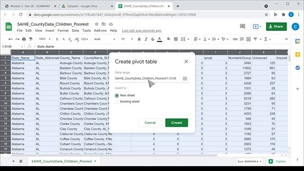The height and width of the screenshot is (171, 304).
Task: Open Google Sheets home icon
Action: point(9,27)
